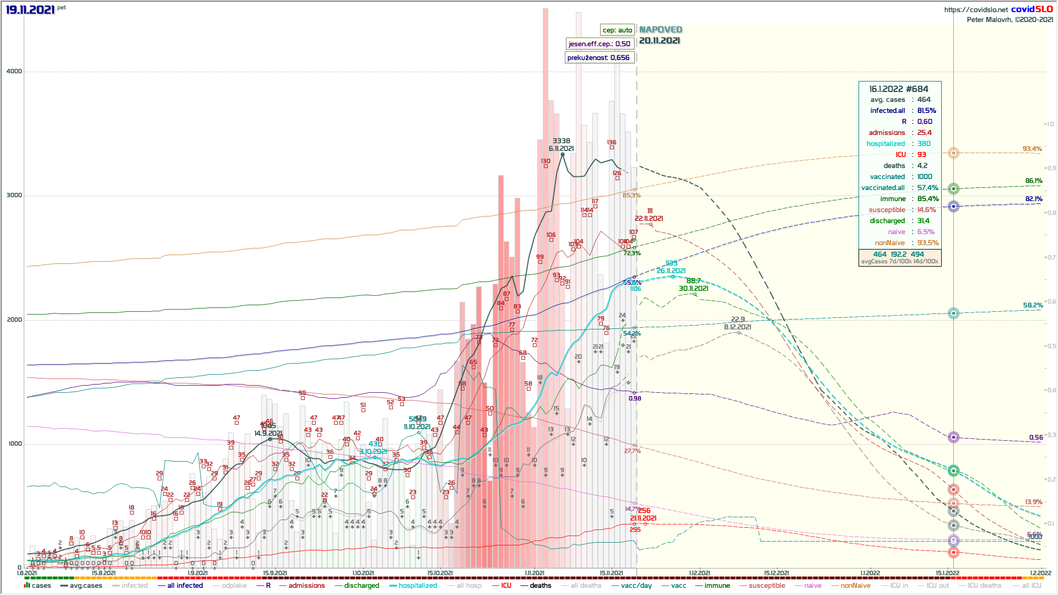
Task: Open the covidslo.net link
Action: [x=976, y=9]
